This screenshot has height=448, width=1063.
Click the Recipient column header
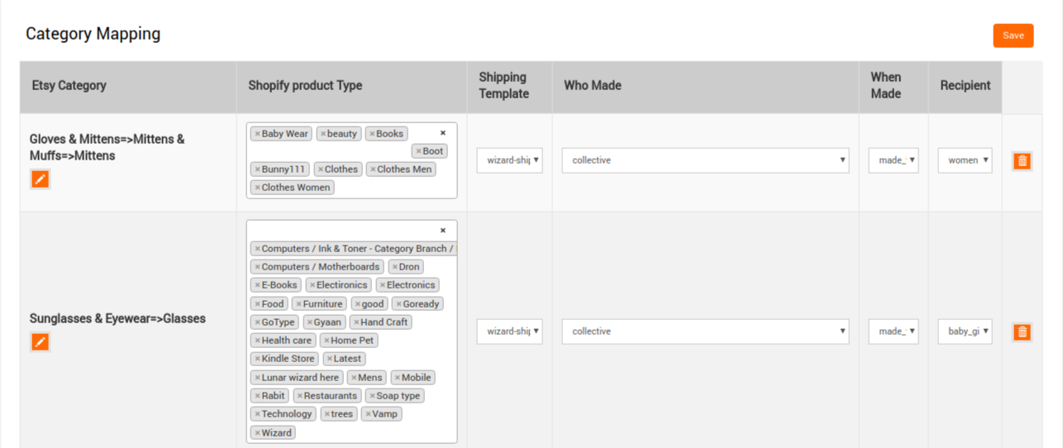[965, 85]
